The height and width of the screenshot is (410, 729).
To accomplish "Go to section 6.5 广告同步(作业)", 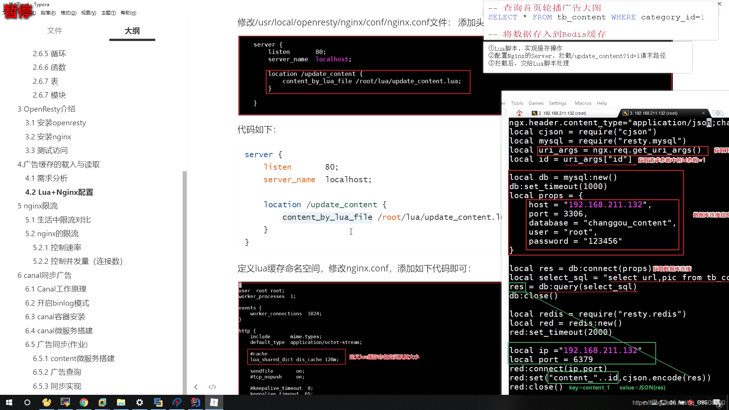I will click(x=56, y=344).
